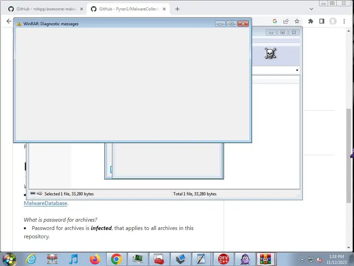Image resolution: width=354 pixels, height=266 pixels.
Task: Open the Google icon in Chrome's address bar
Action: (275, 21)
